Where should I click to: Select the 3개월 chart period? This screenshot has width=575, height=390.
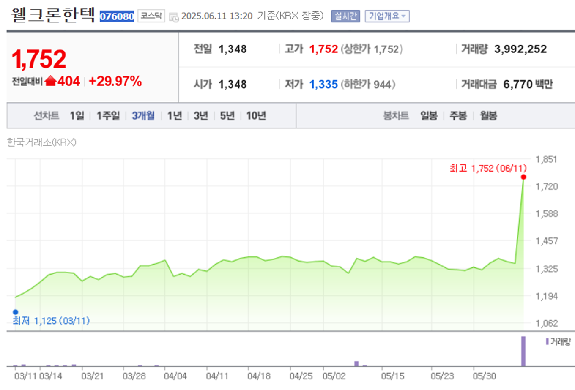[143, 116]
